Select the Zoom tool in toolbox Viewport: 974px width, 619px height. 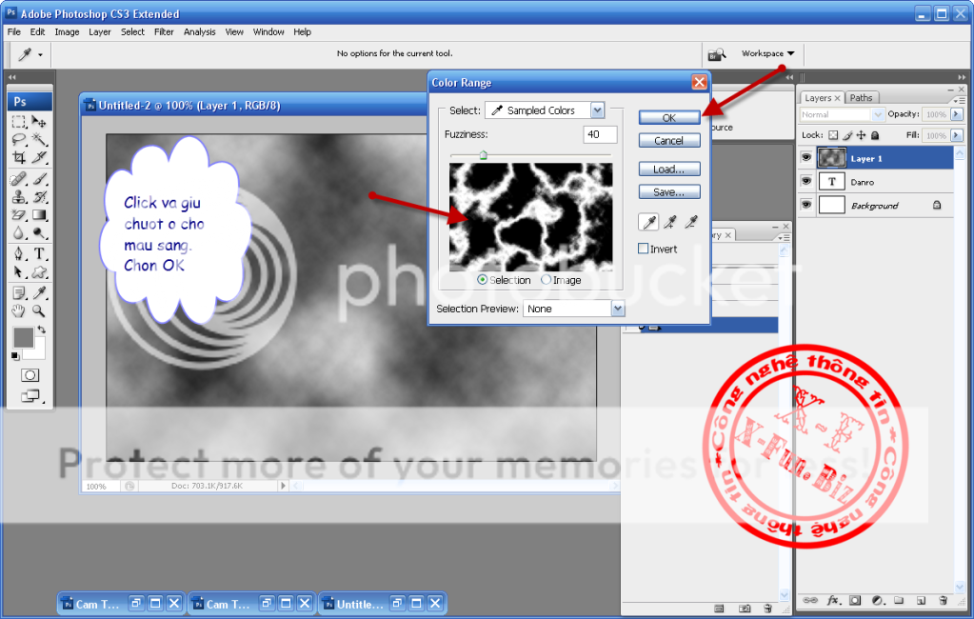pos(39,310)
